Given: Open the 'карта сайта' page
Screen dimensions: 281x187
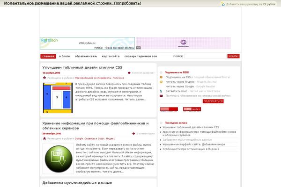Looking at the screenshot, I should (111, 56).
